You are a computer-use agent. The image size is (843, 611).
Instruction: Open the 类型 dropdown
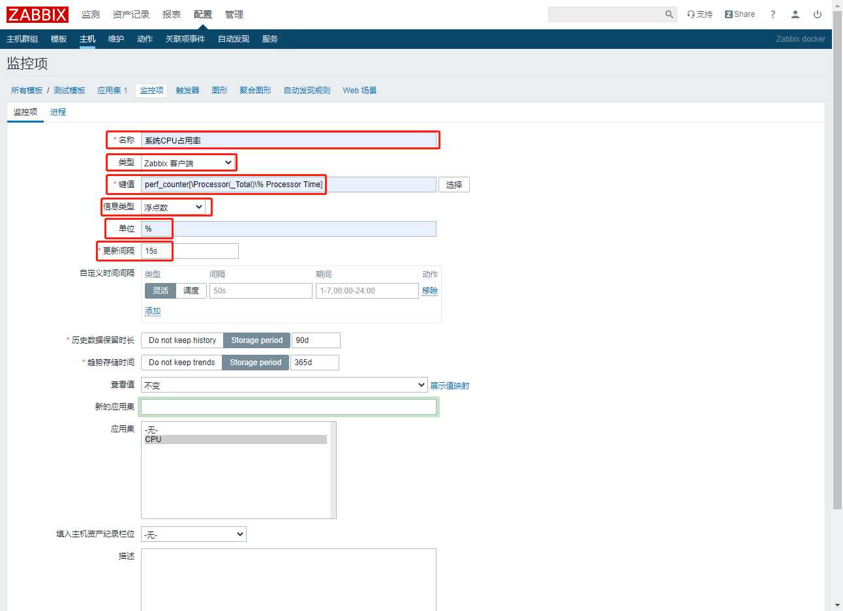(188, 162)
